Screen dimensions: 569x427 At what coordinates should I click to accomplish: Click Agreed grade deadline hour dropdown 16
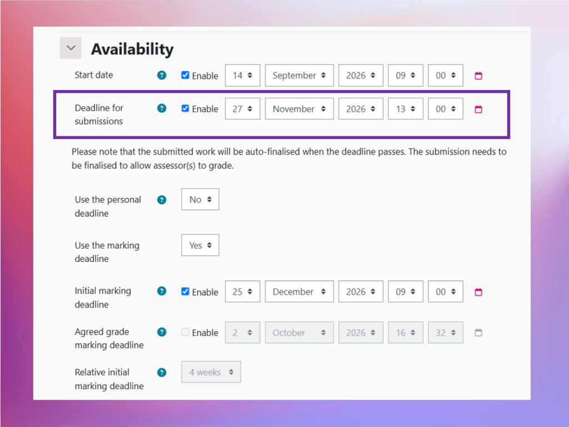pyautogui.click(x=405, y=332)
